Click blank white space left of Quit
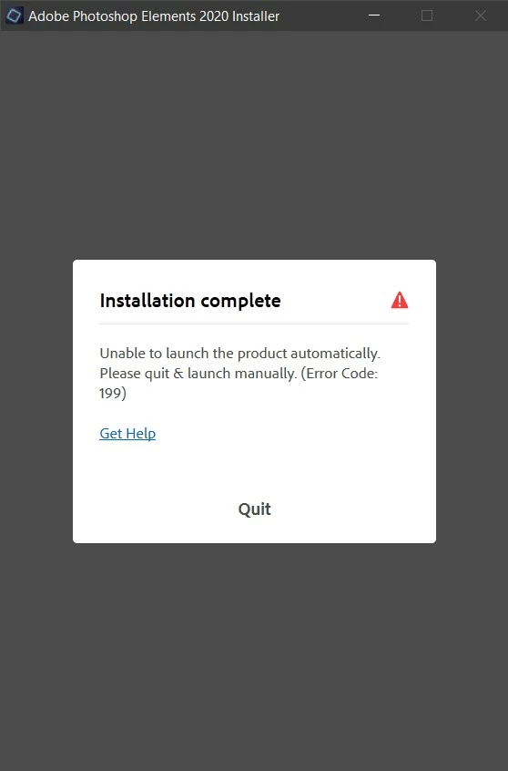Image resolution: width=508 pixels, height=771 pixels. 155,509
